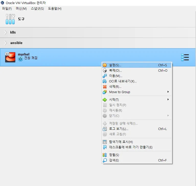The width and height of the screenshot is (196, 186).
Task: Click the orange gear settings icon
Action: 105,65
